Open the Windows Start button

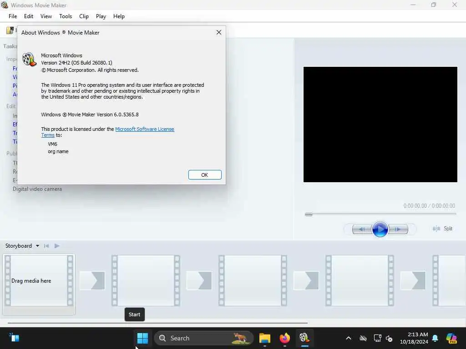point(142,338)
